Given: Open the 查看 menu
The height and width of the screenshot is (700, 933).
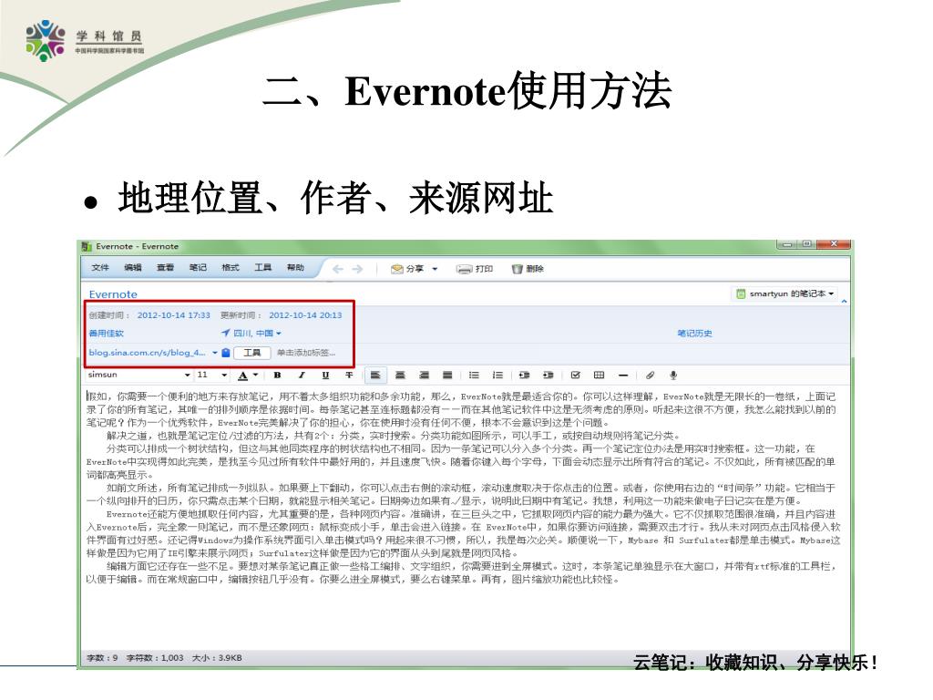Looking at the screenshot, I should 165,268.
